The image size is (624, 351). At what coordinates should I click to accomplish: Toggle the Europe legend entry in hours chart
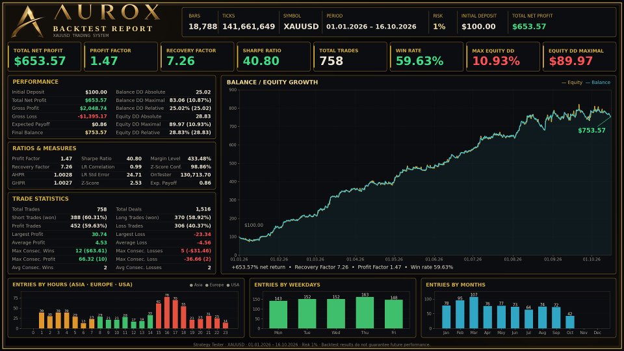[x=214, y=285]
